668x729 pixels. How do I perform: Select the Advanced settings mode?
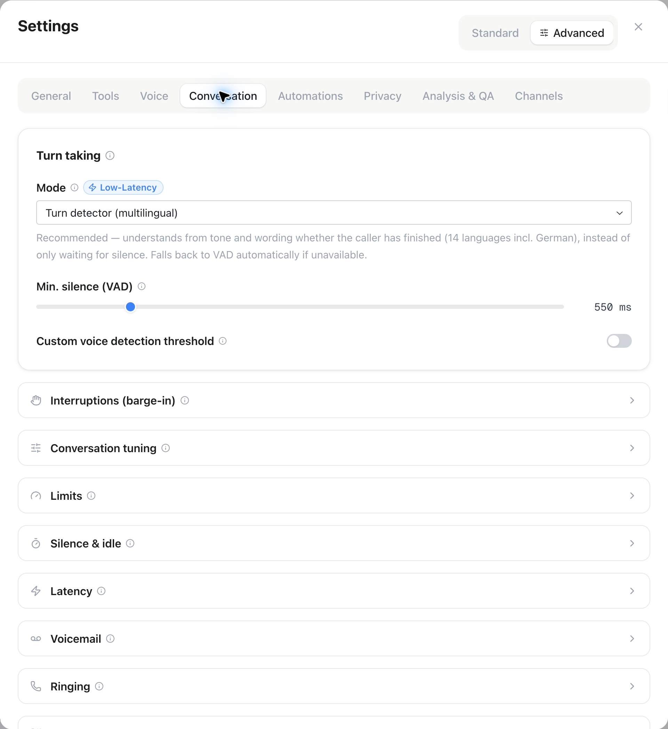coord(572,33)
